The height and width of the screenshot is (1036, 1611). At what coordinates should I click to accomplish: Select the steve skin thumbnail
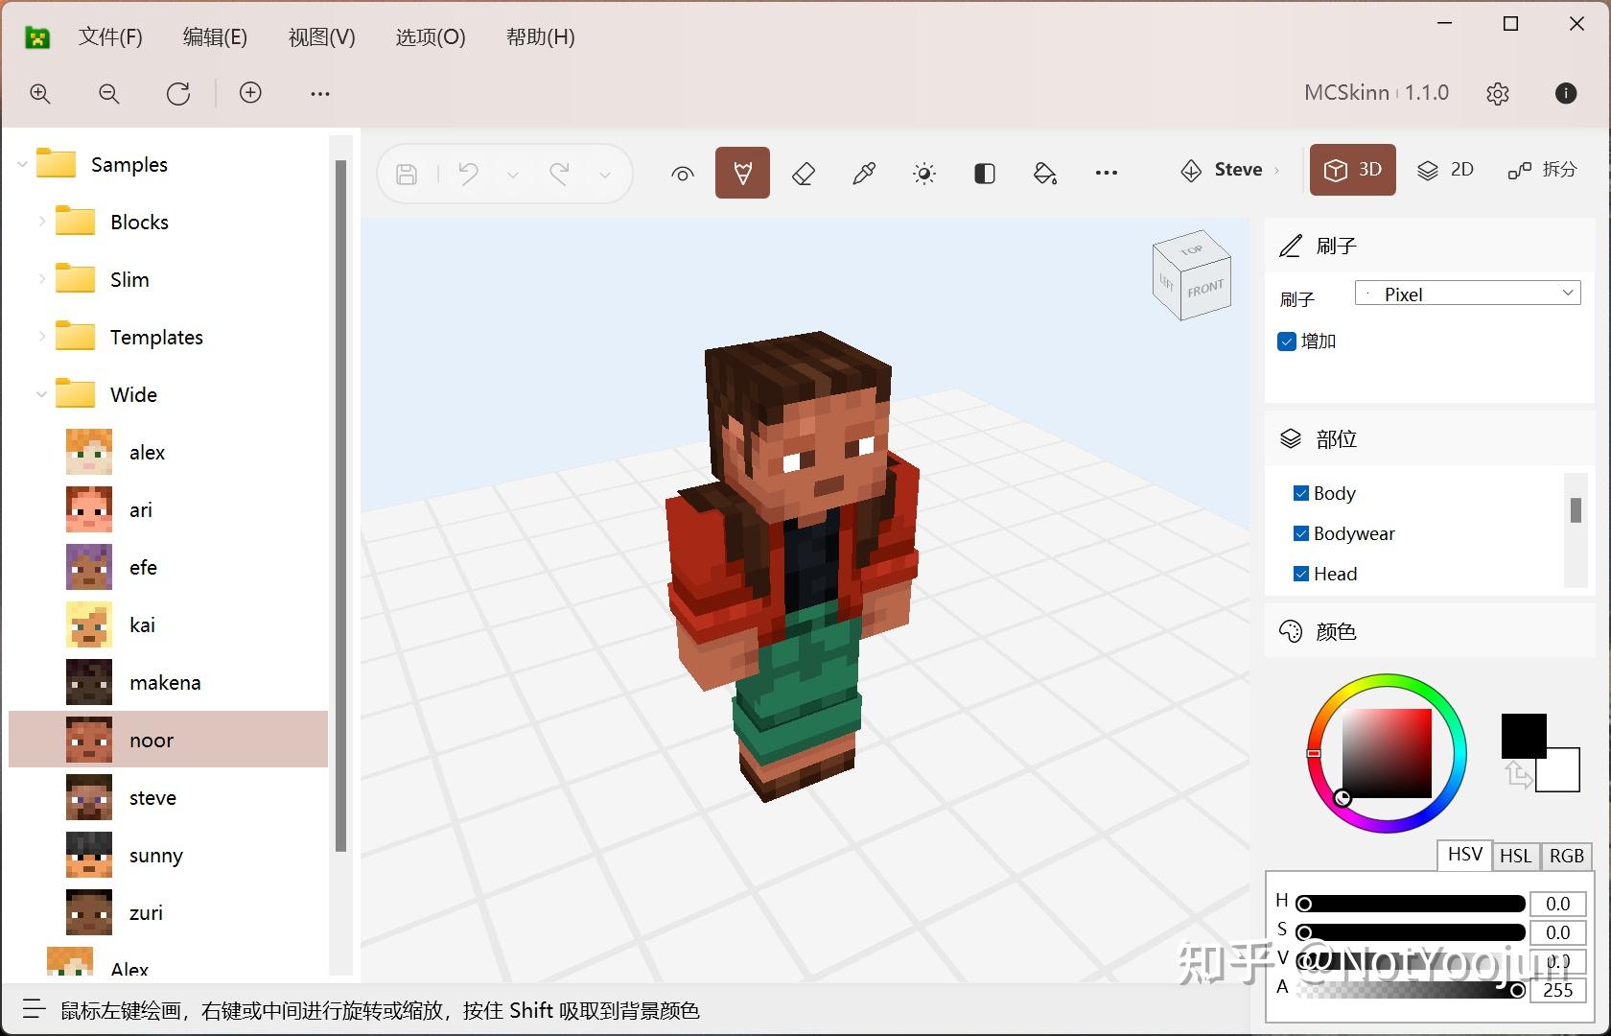88,796
